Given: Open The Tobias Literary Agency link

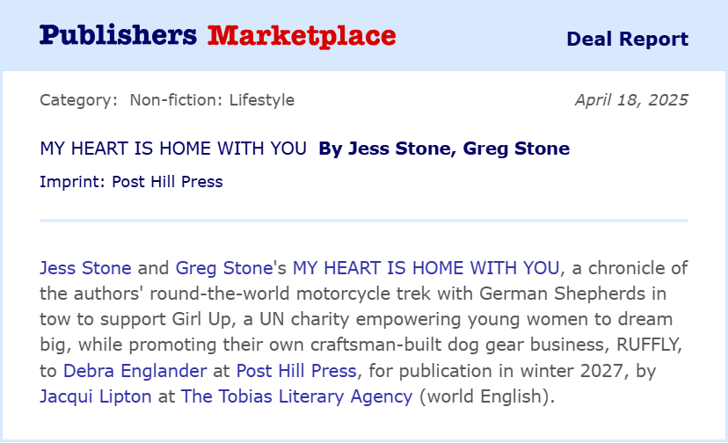Looking at the screenshot, I should (296, 396).
